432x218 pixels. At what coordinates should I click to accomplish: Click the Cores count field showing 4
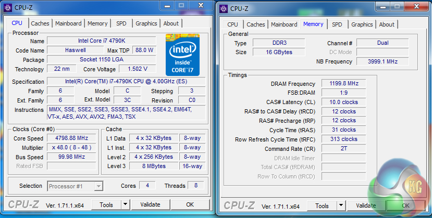(147, 185)
